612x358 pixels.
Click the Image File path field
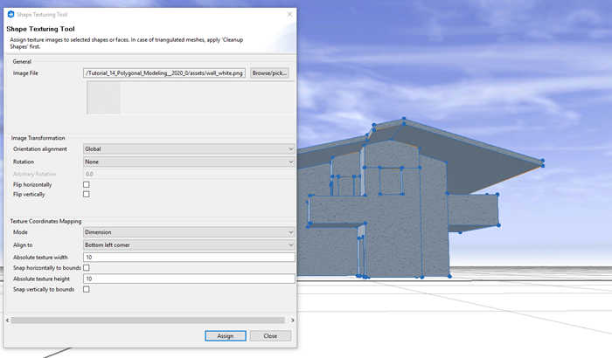coord(164,73)
